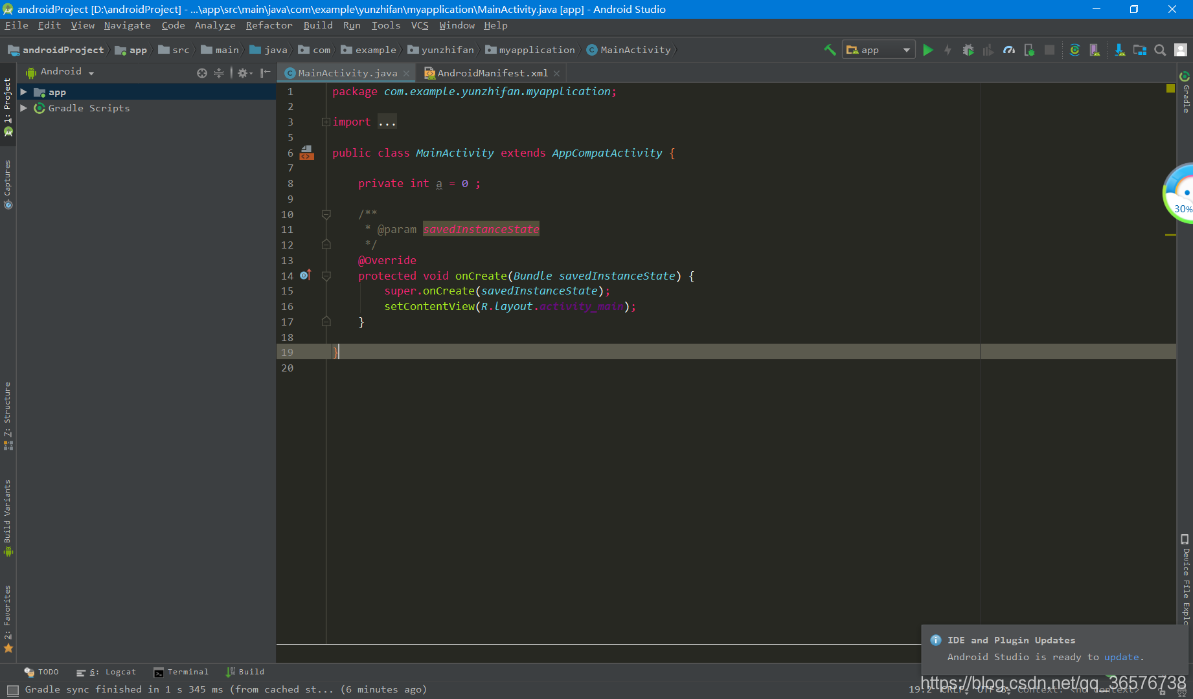Click Run with Coverage icon
Screen dimensions: 1193x699
point(988,50)
